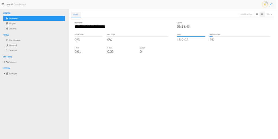Toggle the hamburger sidebar menu
Image resolution: width=278 pixels, height=139 pixels.
3,4
